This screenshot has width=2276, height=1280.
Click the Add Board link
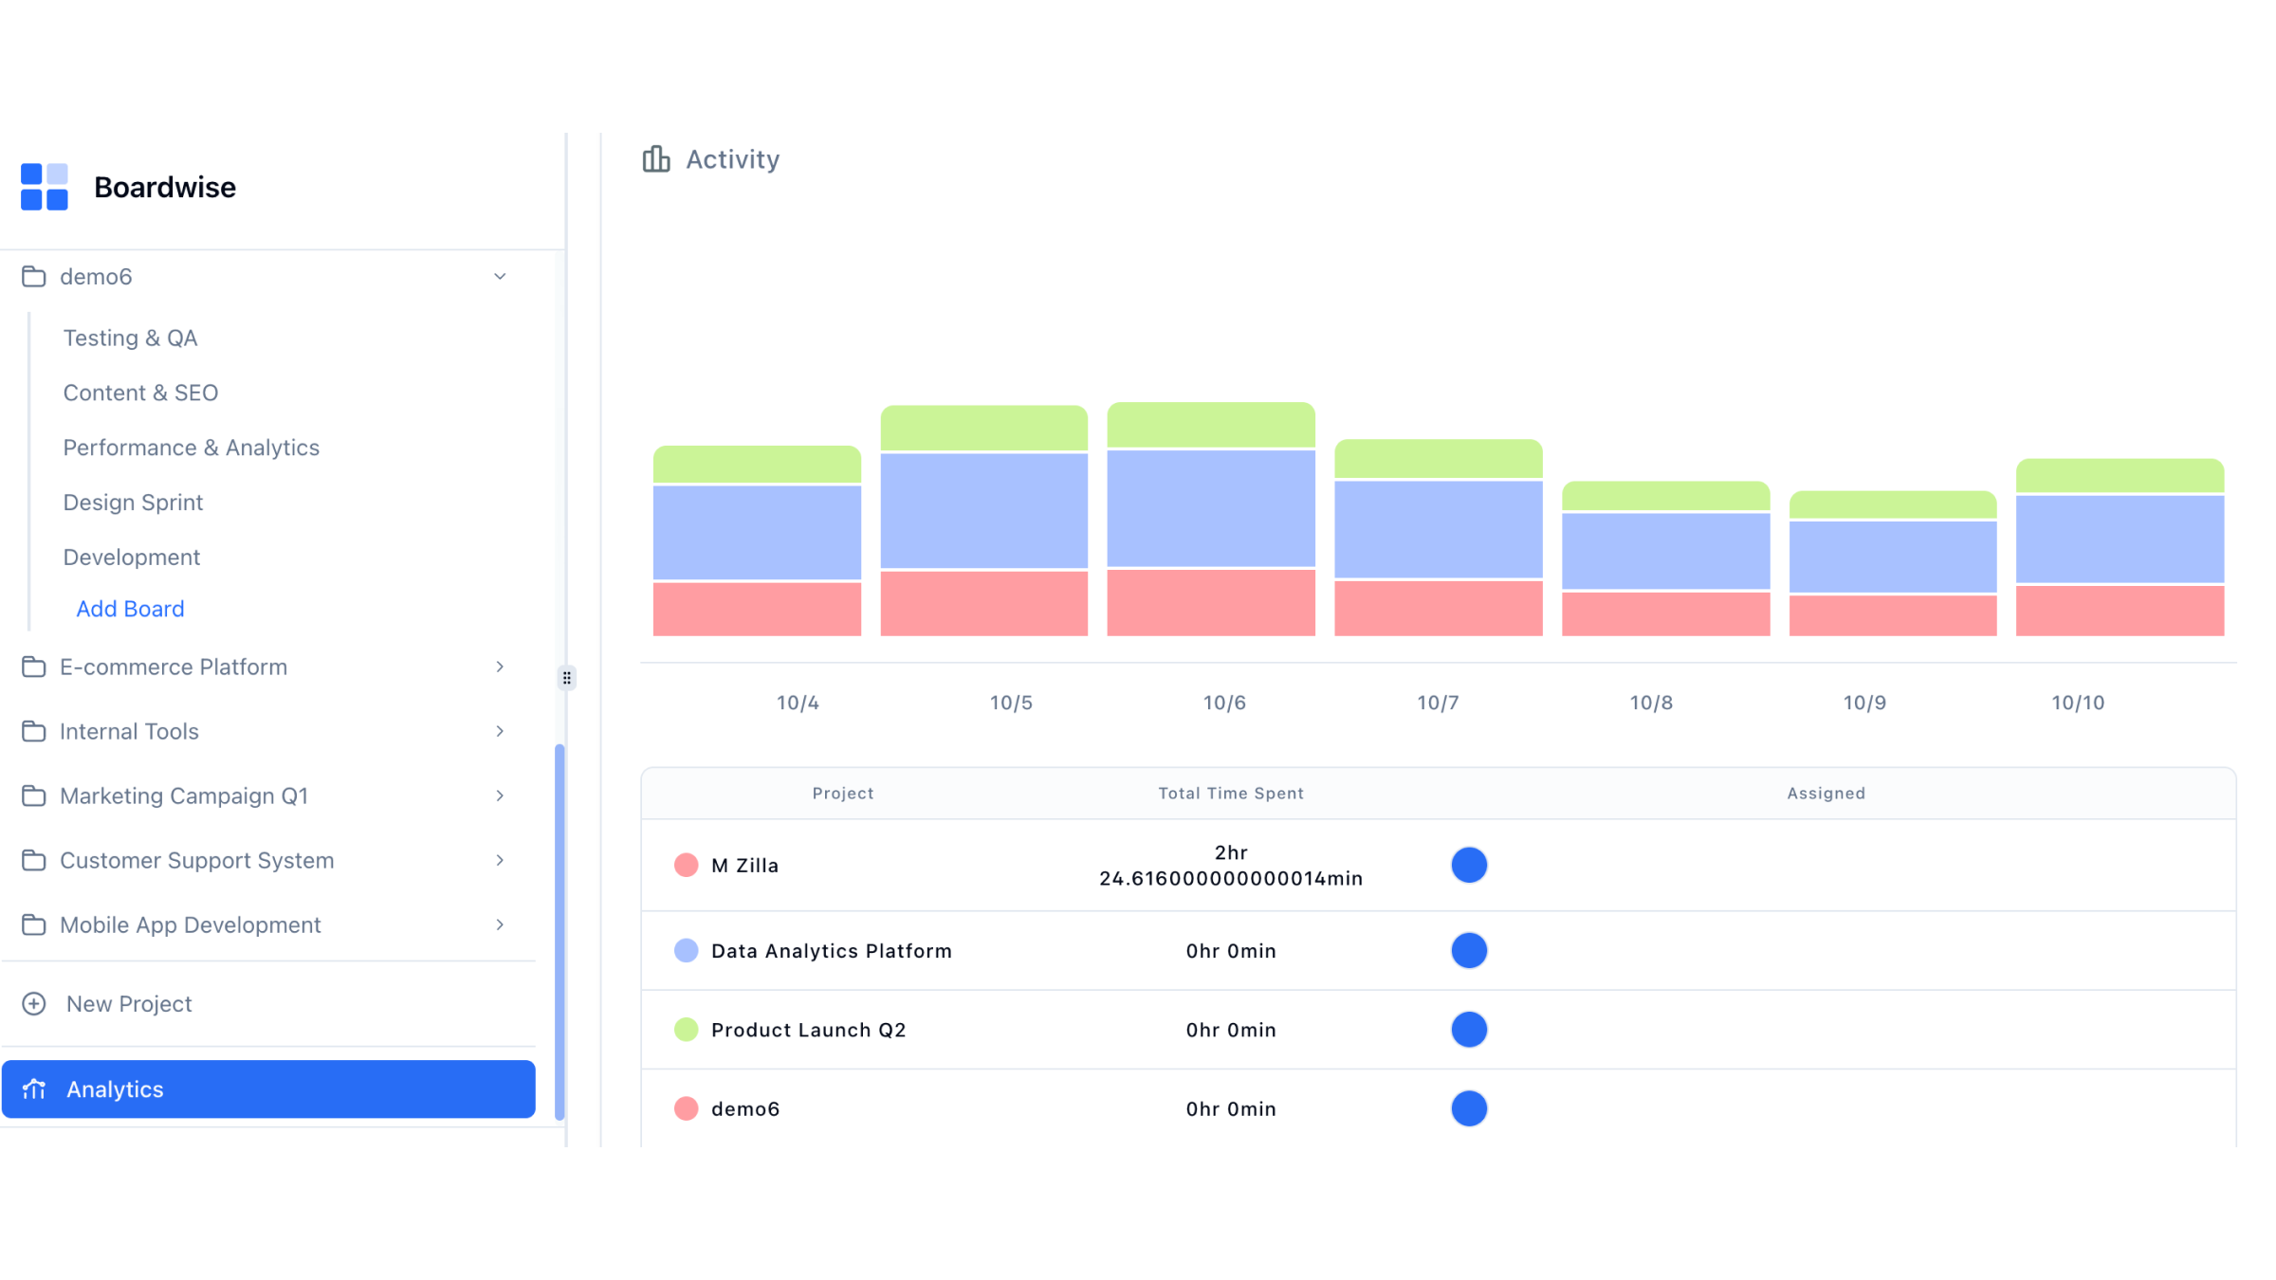130,609
